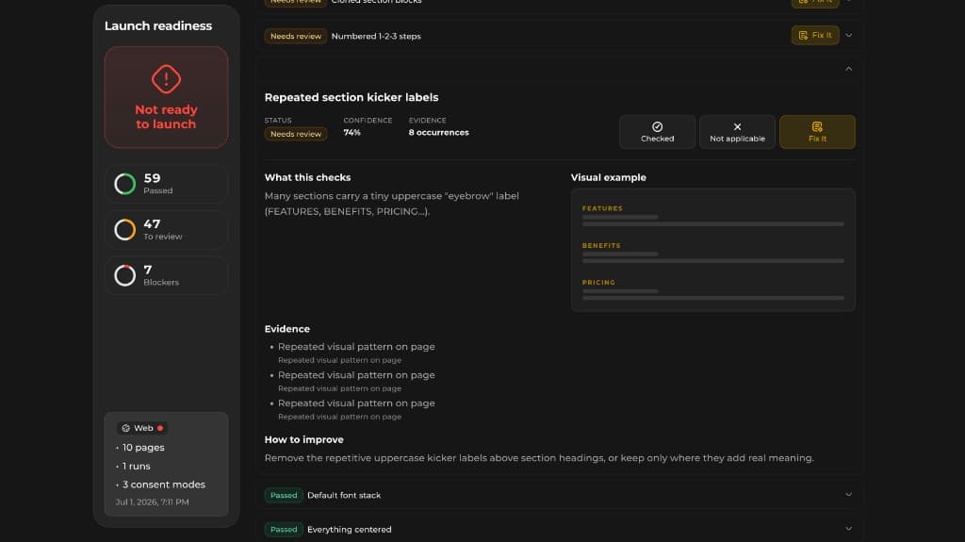
Task: Click the What this checks heading
Action: point(308,177)
